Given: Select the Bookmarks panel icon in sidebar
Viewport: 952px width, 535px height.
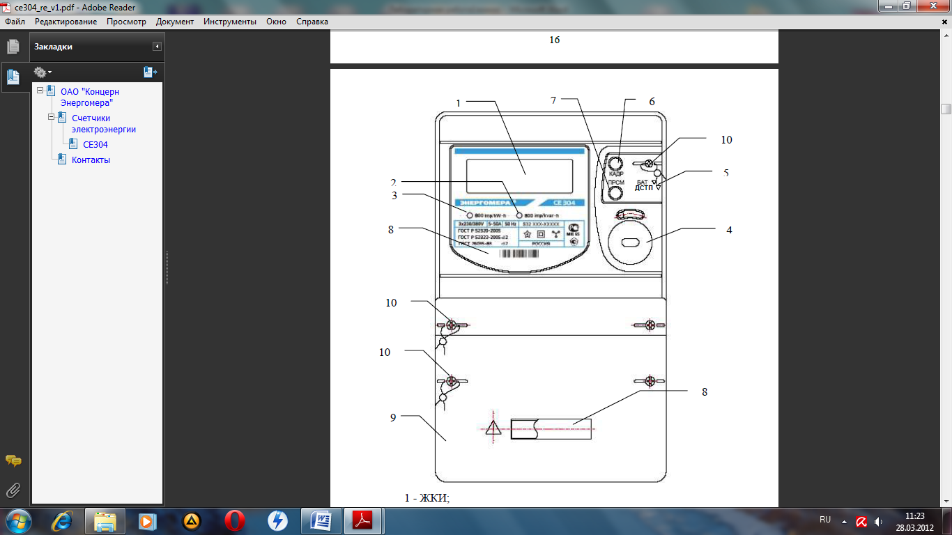Looking at the screenshot, I should (13, 77).
